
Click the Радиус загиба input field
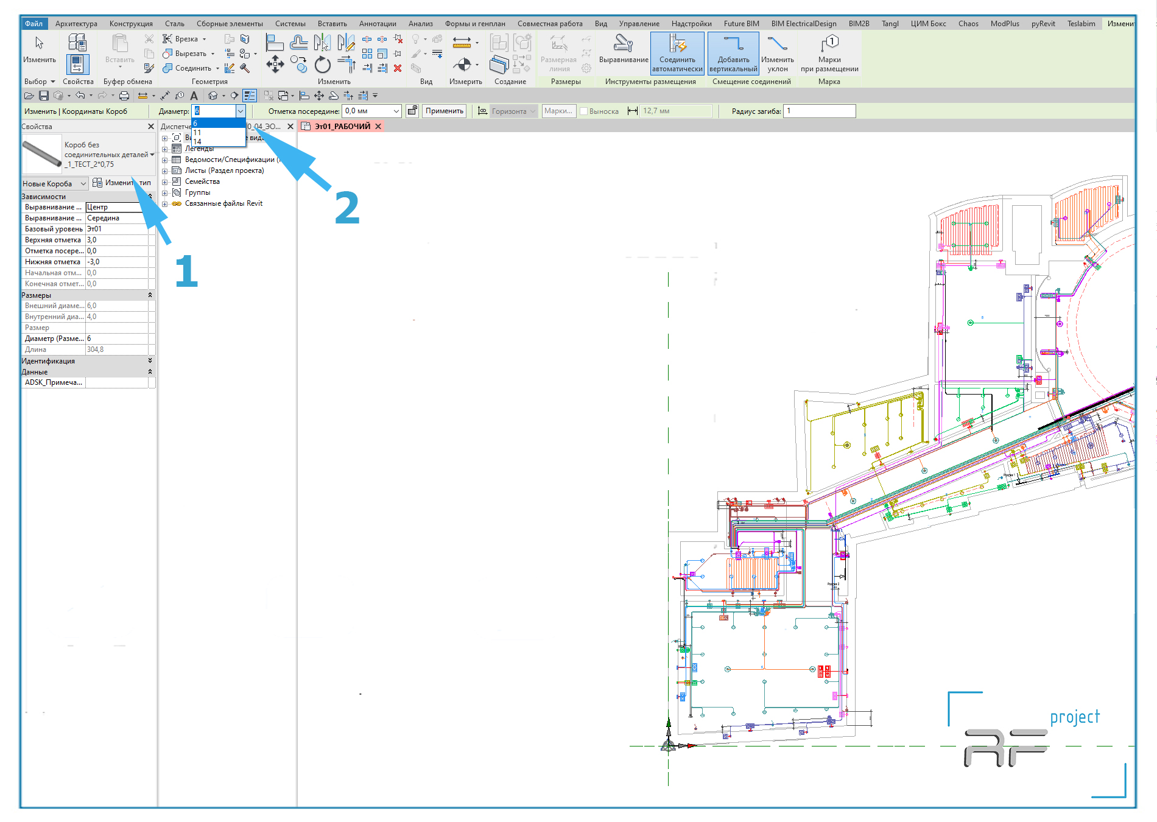pos(819,111)
